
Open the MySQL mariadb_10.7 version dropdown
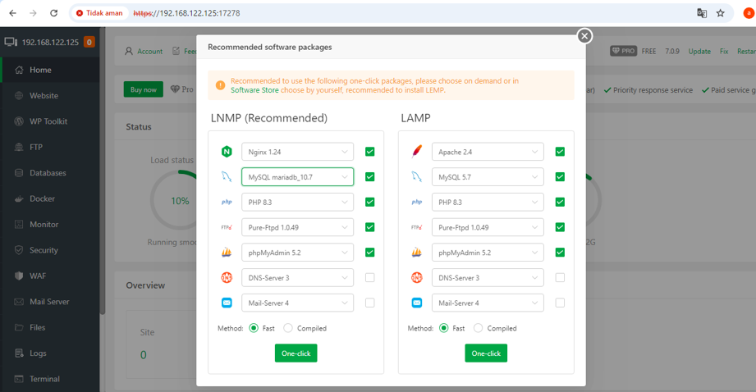297,177
